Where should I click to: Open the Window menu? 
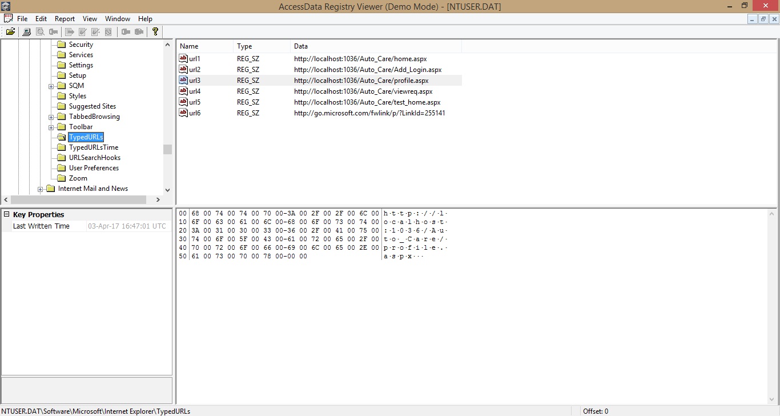(x=118, y=18)
